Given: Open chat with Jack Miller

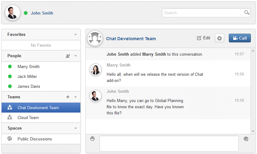Looking at the screenshot, I should (41, 76).
